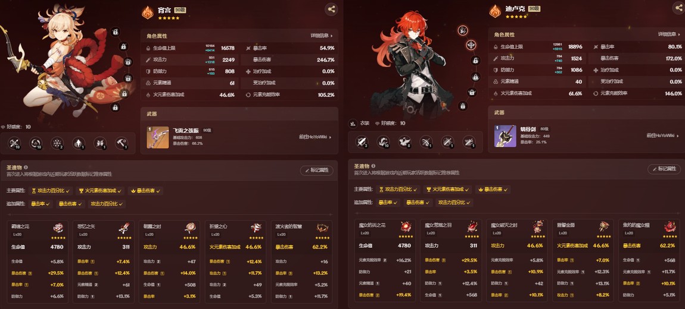The image size is (685, 309).
Task: Select Diluc's top unlocked constellation icon
Action: pos(463,30)
